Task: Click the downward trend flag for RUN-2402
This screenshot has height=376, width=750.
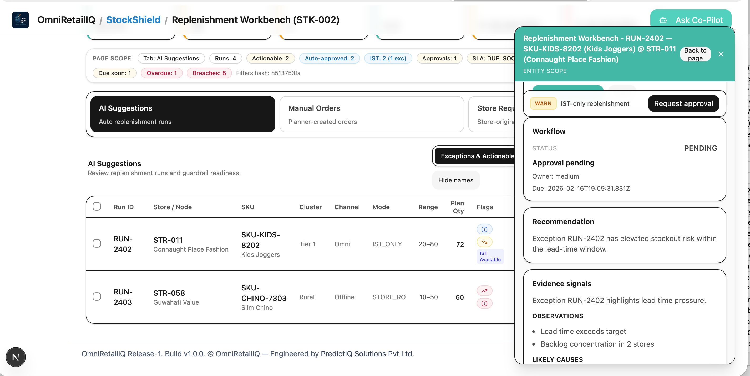Action: pos(484,242)
